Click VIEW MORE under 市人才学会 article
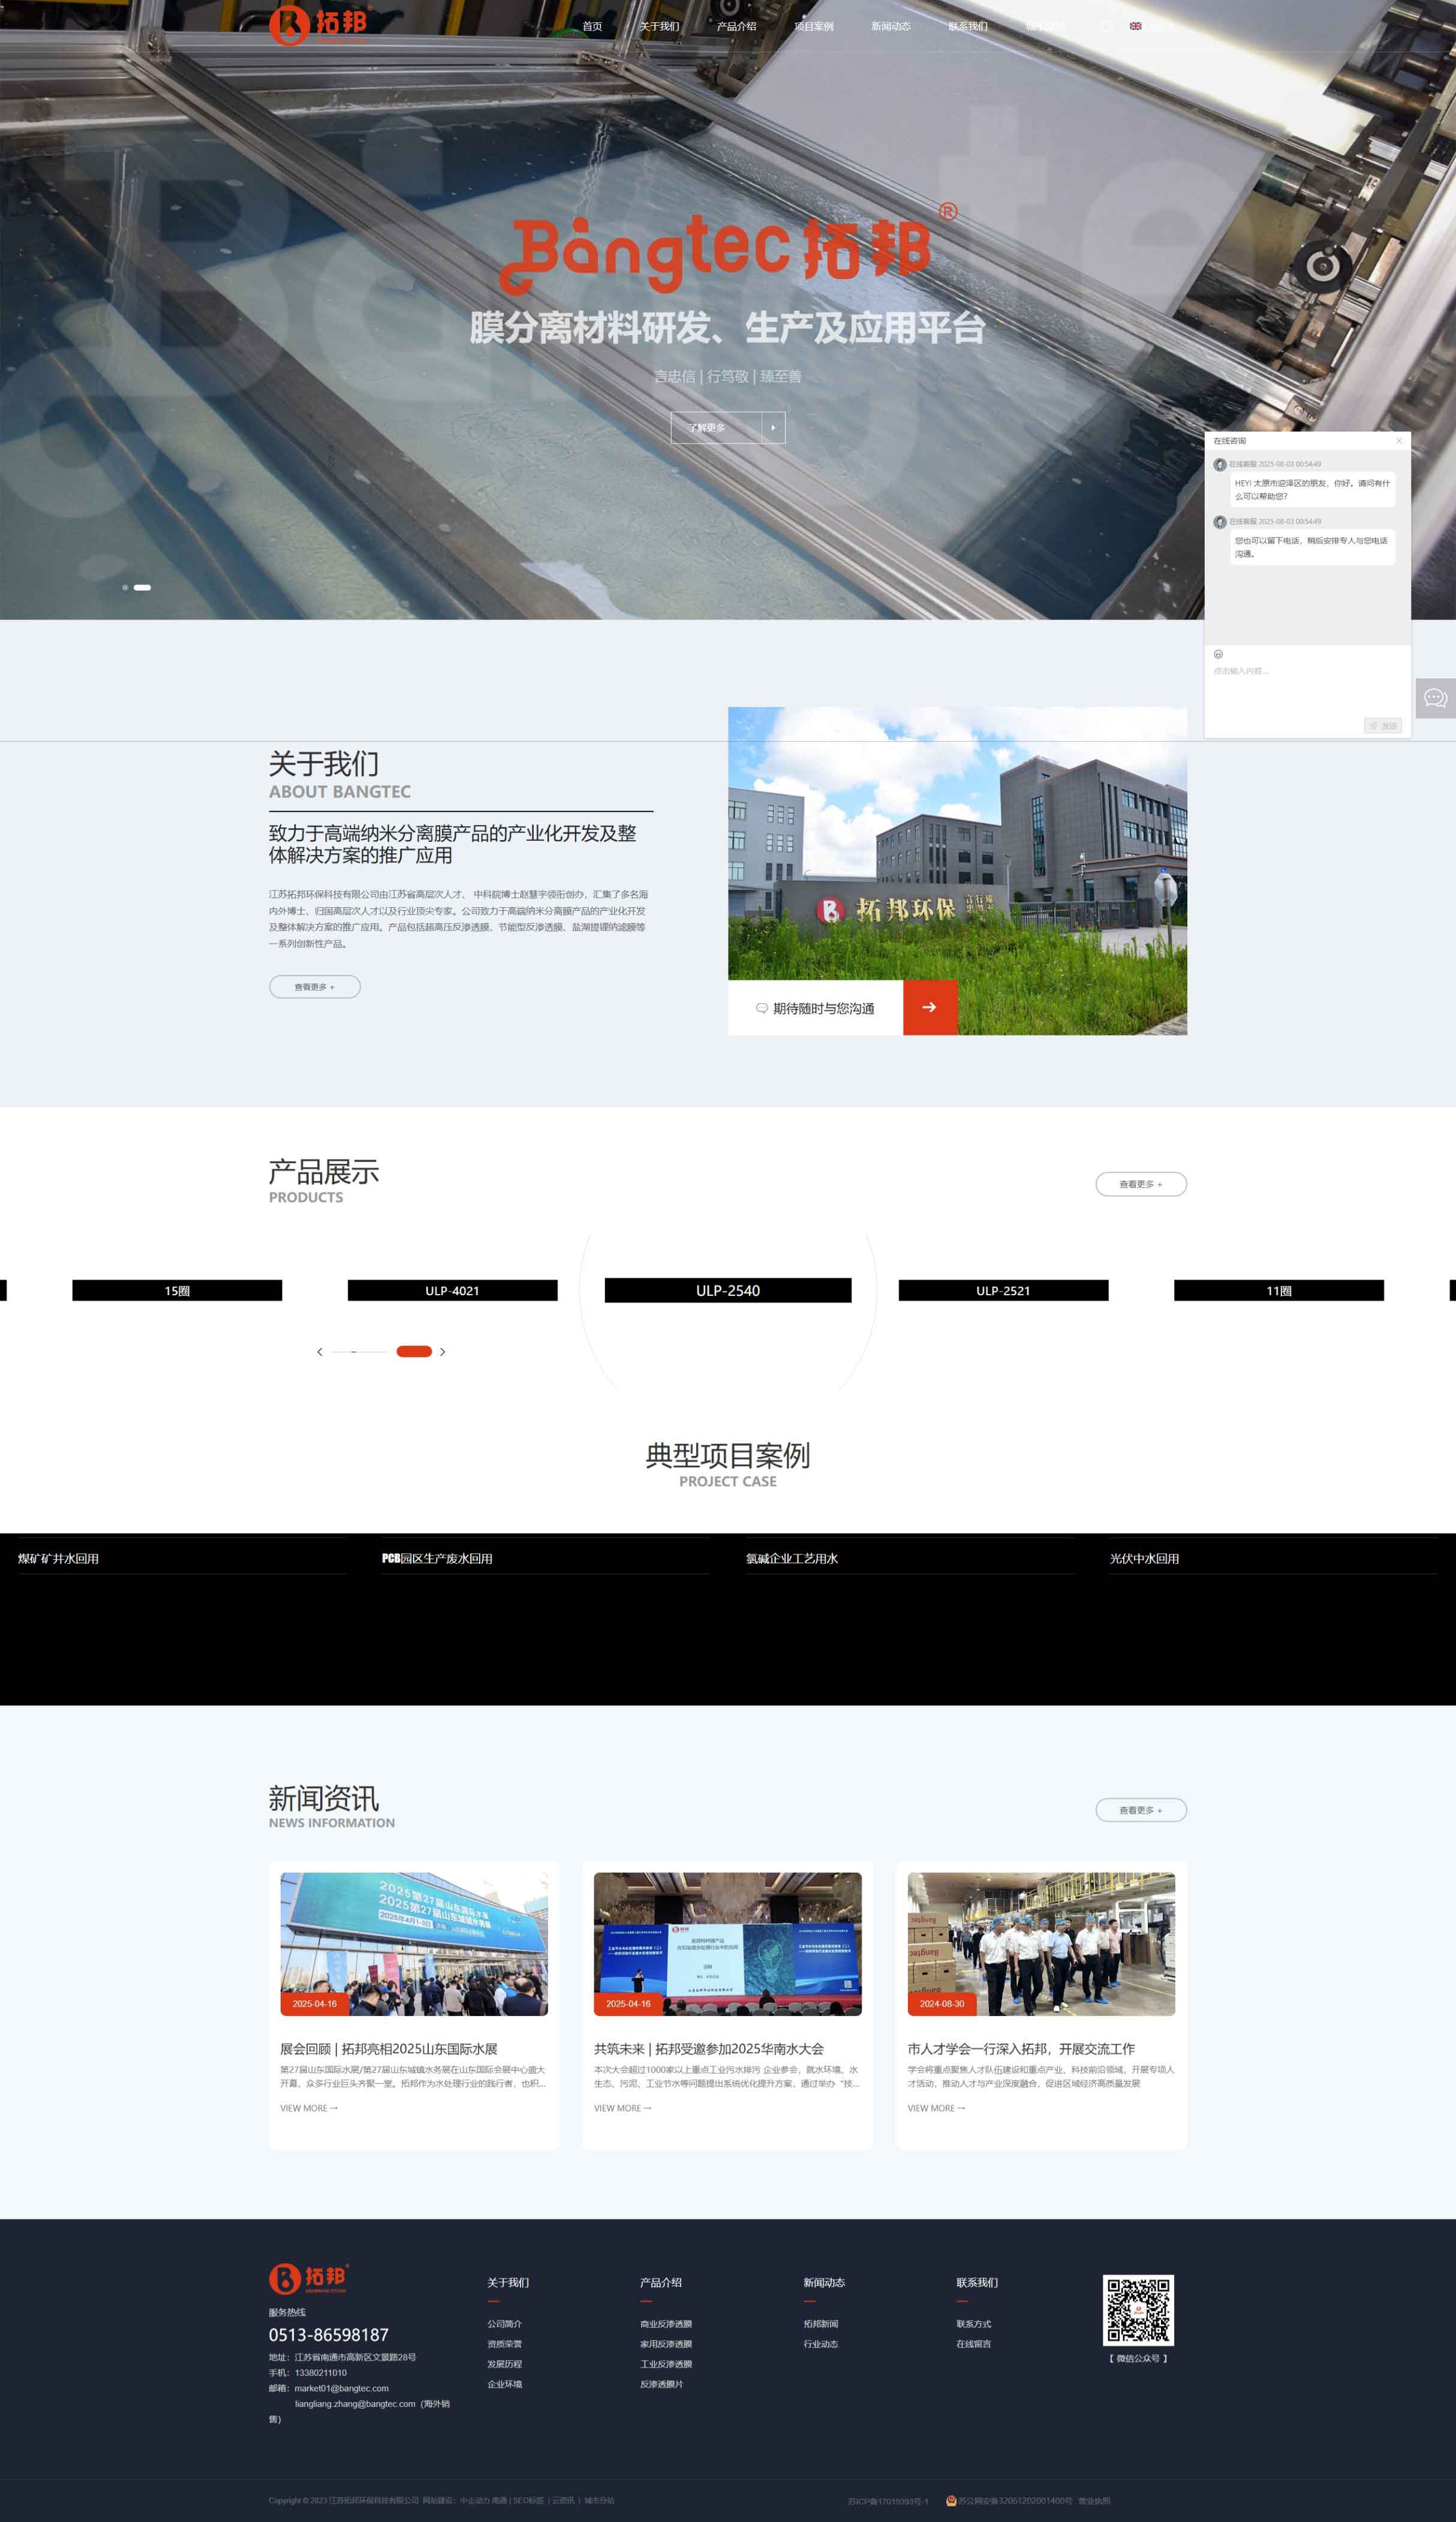 [x=936, y=2108]
